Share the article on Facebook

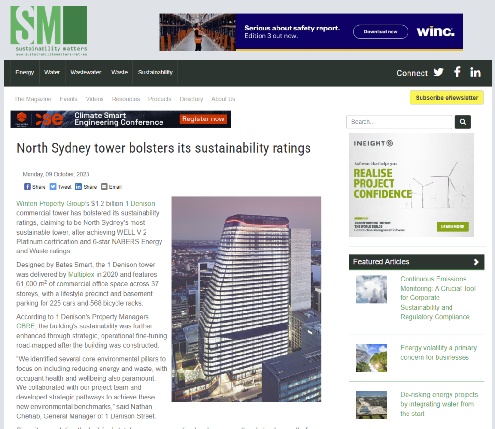[x=34, y=186]
